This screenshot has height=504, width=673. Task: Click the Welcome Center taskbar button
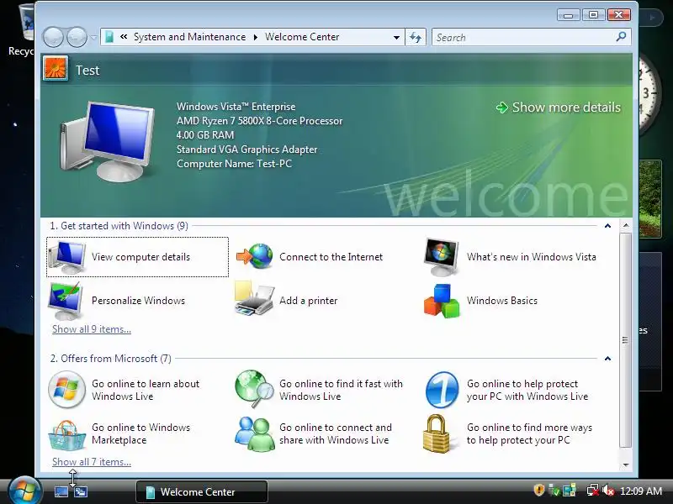click(x=202, y=491)
